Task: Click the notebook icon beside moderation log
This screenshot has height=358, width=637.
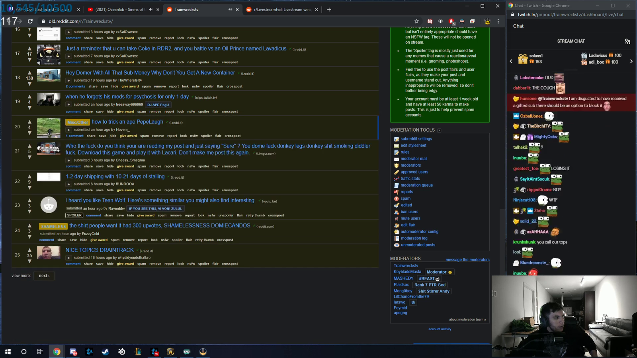Action: pyautogui.click(x=396, y=238)
